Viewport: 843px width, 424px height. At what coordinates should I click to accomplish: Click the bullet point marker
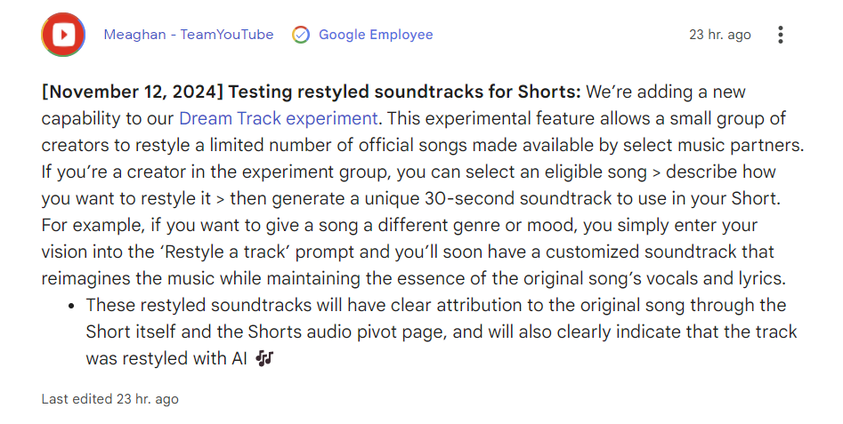tap(71, 306)
